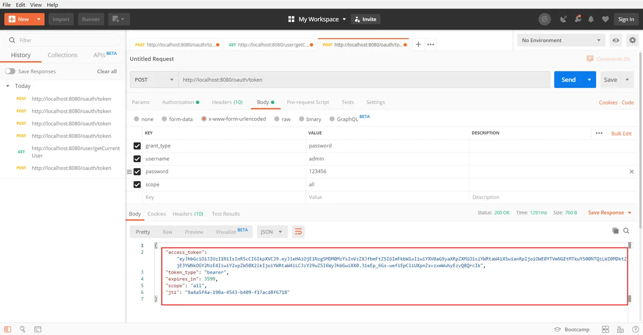This screenshot has width=643, height=335.
Task: Open manage environments gear icon
Action: [x=633, y=40]
